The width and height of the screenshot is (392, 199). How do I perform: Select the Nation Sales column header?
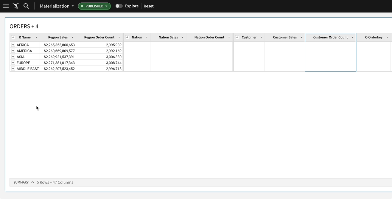click(168, 37)
